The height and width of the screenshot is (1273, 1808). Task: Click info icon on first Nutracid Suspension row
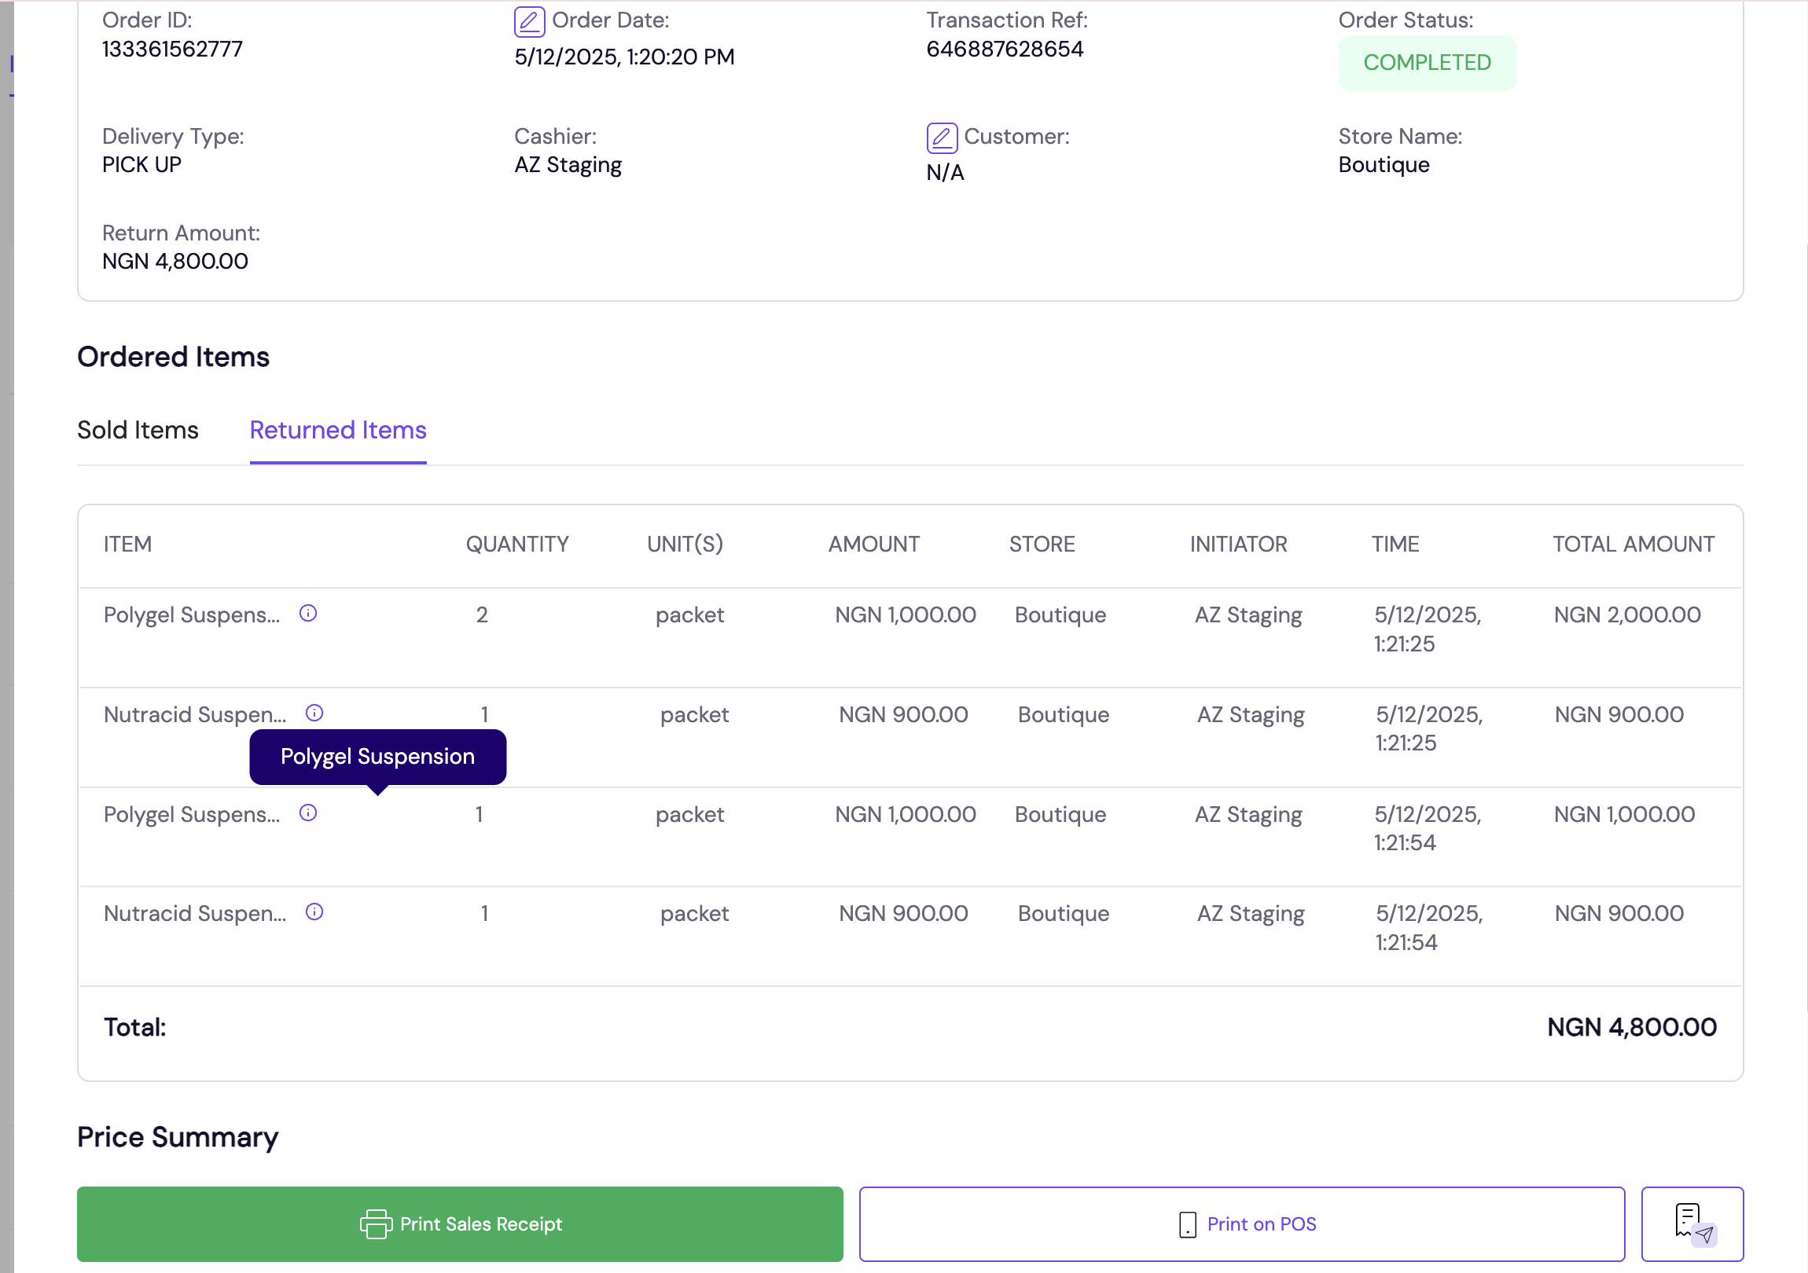(x=314, y=714)
